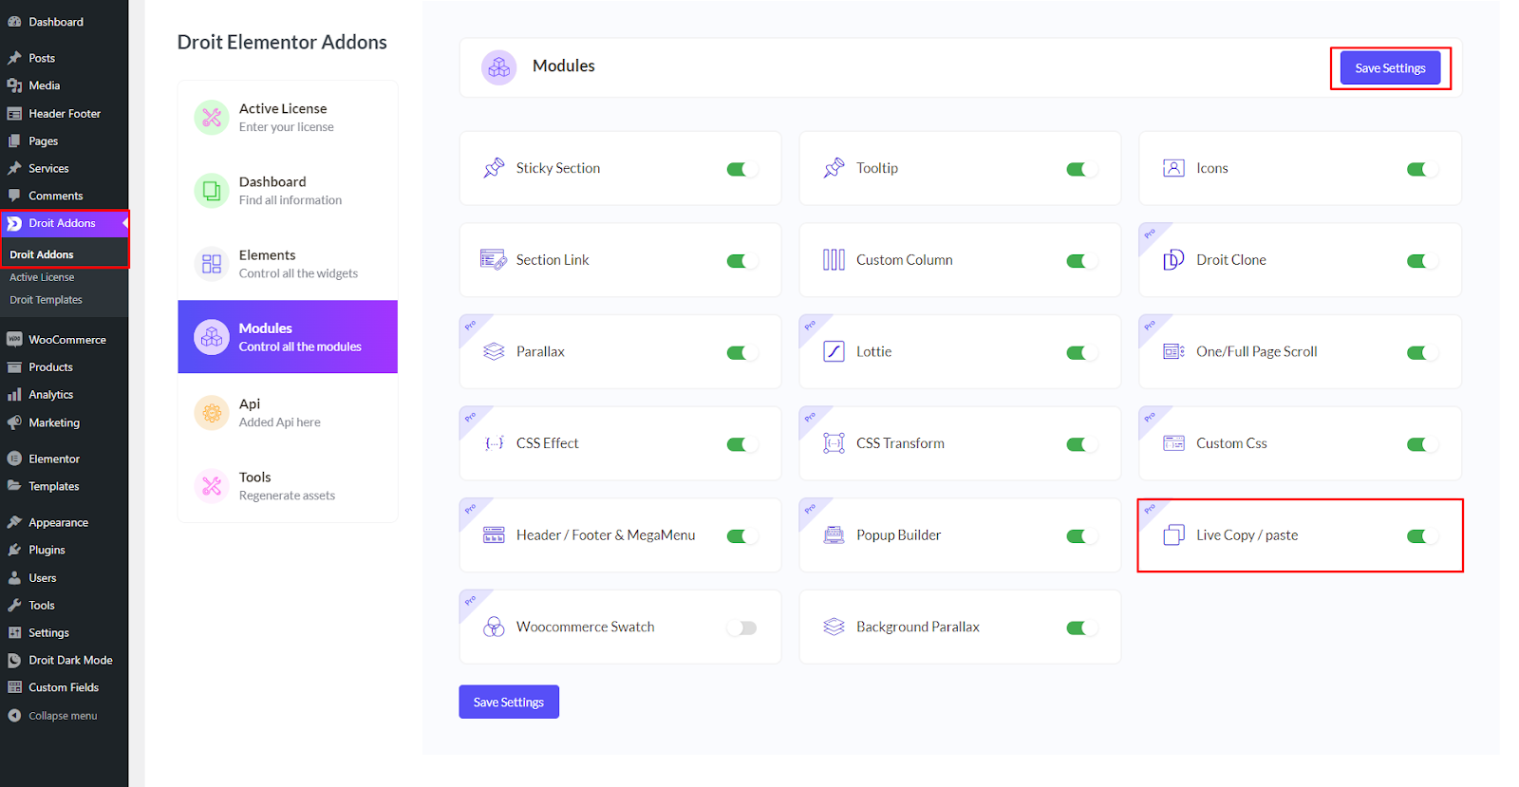
Task: Click the Icons module picture icon
Action: pyautogui.click(x=1173, y=168)
